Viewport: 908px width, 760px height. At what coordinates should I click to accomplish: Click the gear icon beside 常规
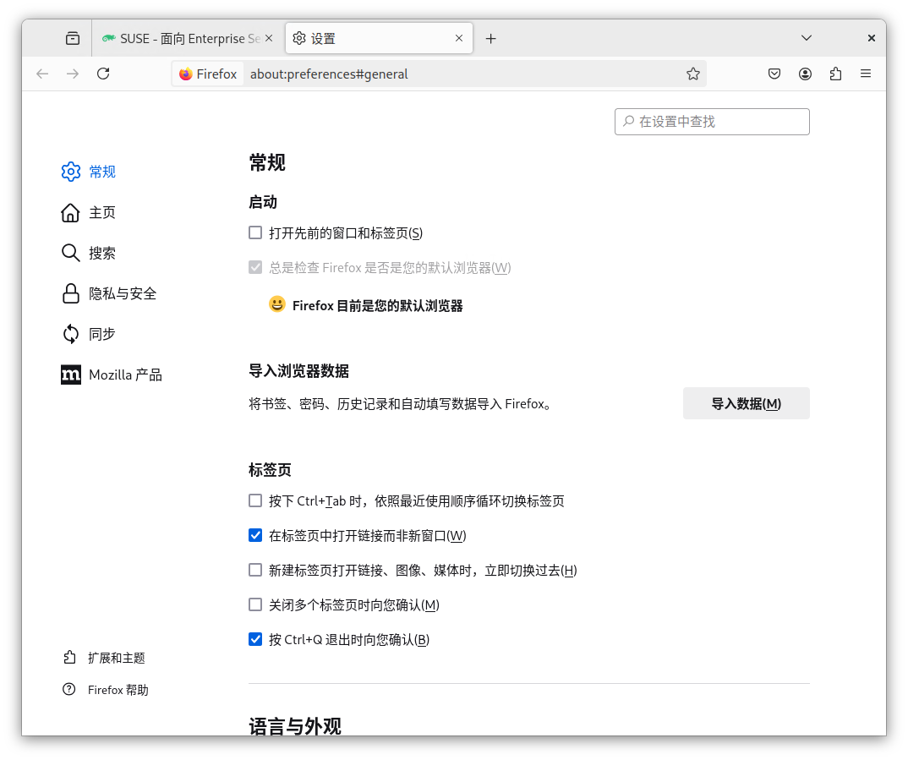[71, 172]
